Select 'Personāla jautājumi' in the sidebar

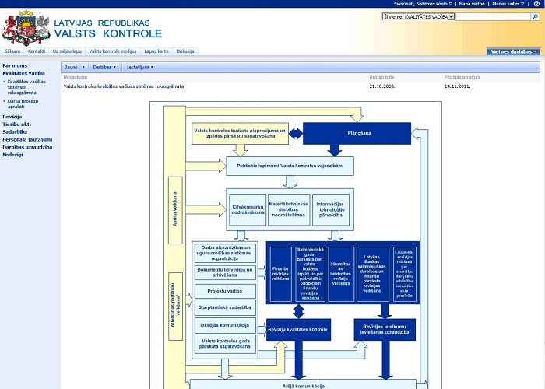click(27, 139)
